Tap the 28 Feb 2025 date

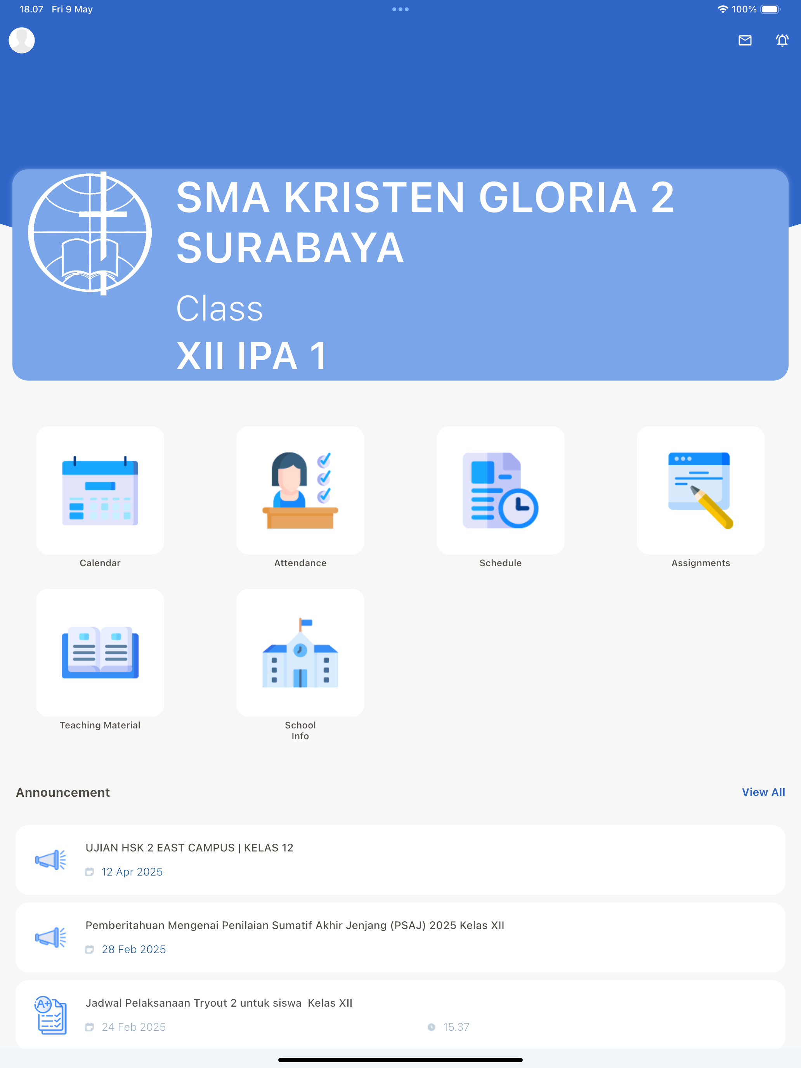click(134, 950)
